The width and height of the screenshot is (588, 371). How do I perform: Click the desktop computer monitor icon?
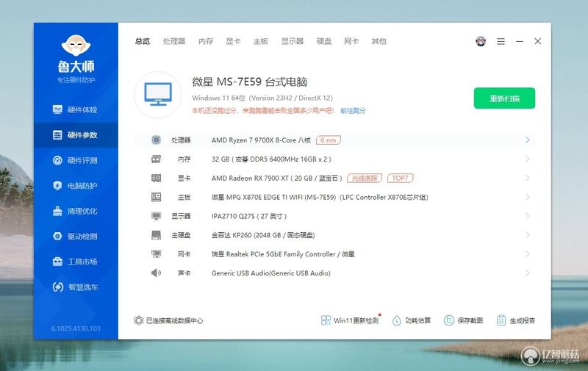click(x=158, y=95)
